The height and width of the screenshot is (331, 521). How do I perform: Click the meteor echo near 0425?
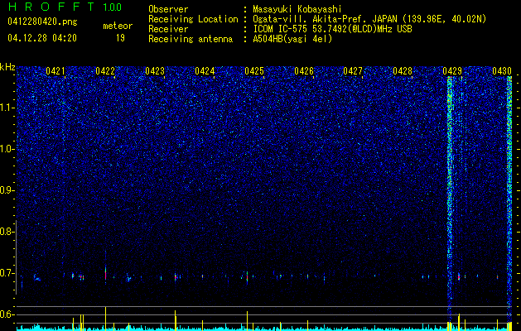pos(247,276)
